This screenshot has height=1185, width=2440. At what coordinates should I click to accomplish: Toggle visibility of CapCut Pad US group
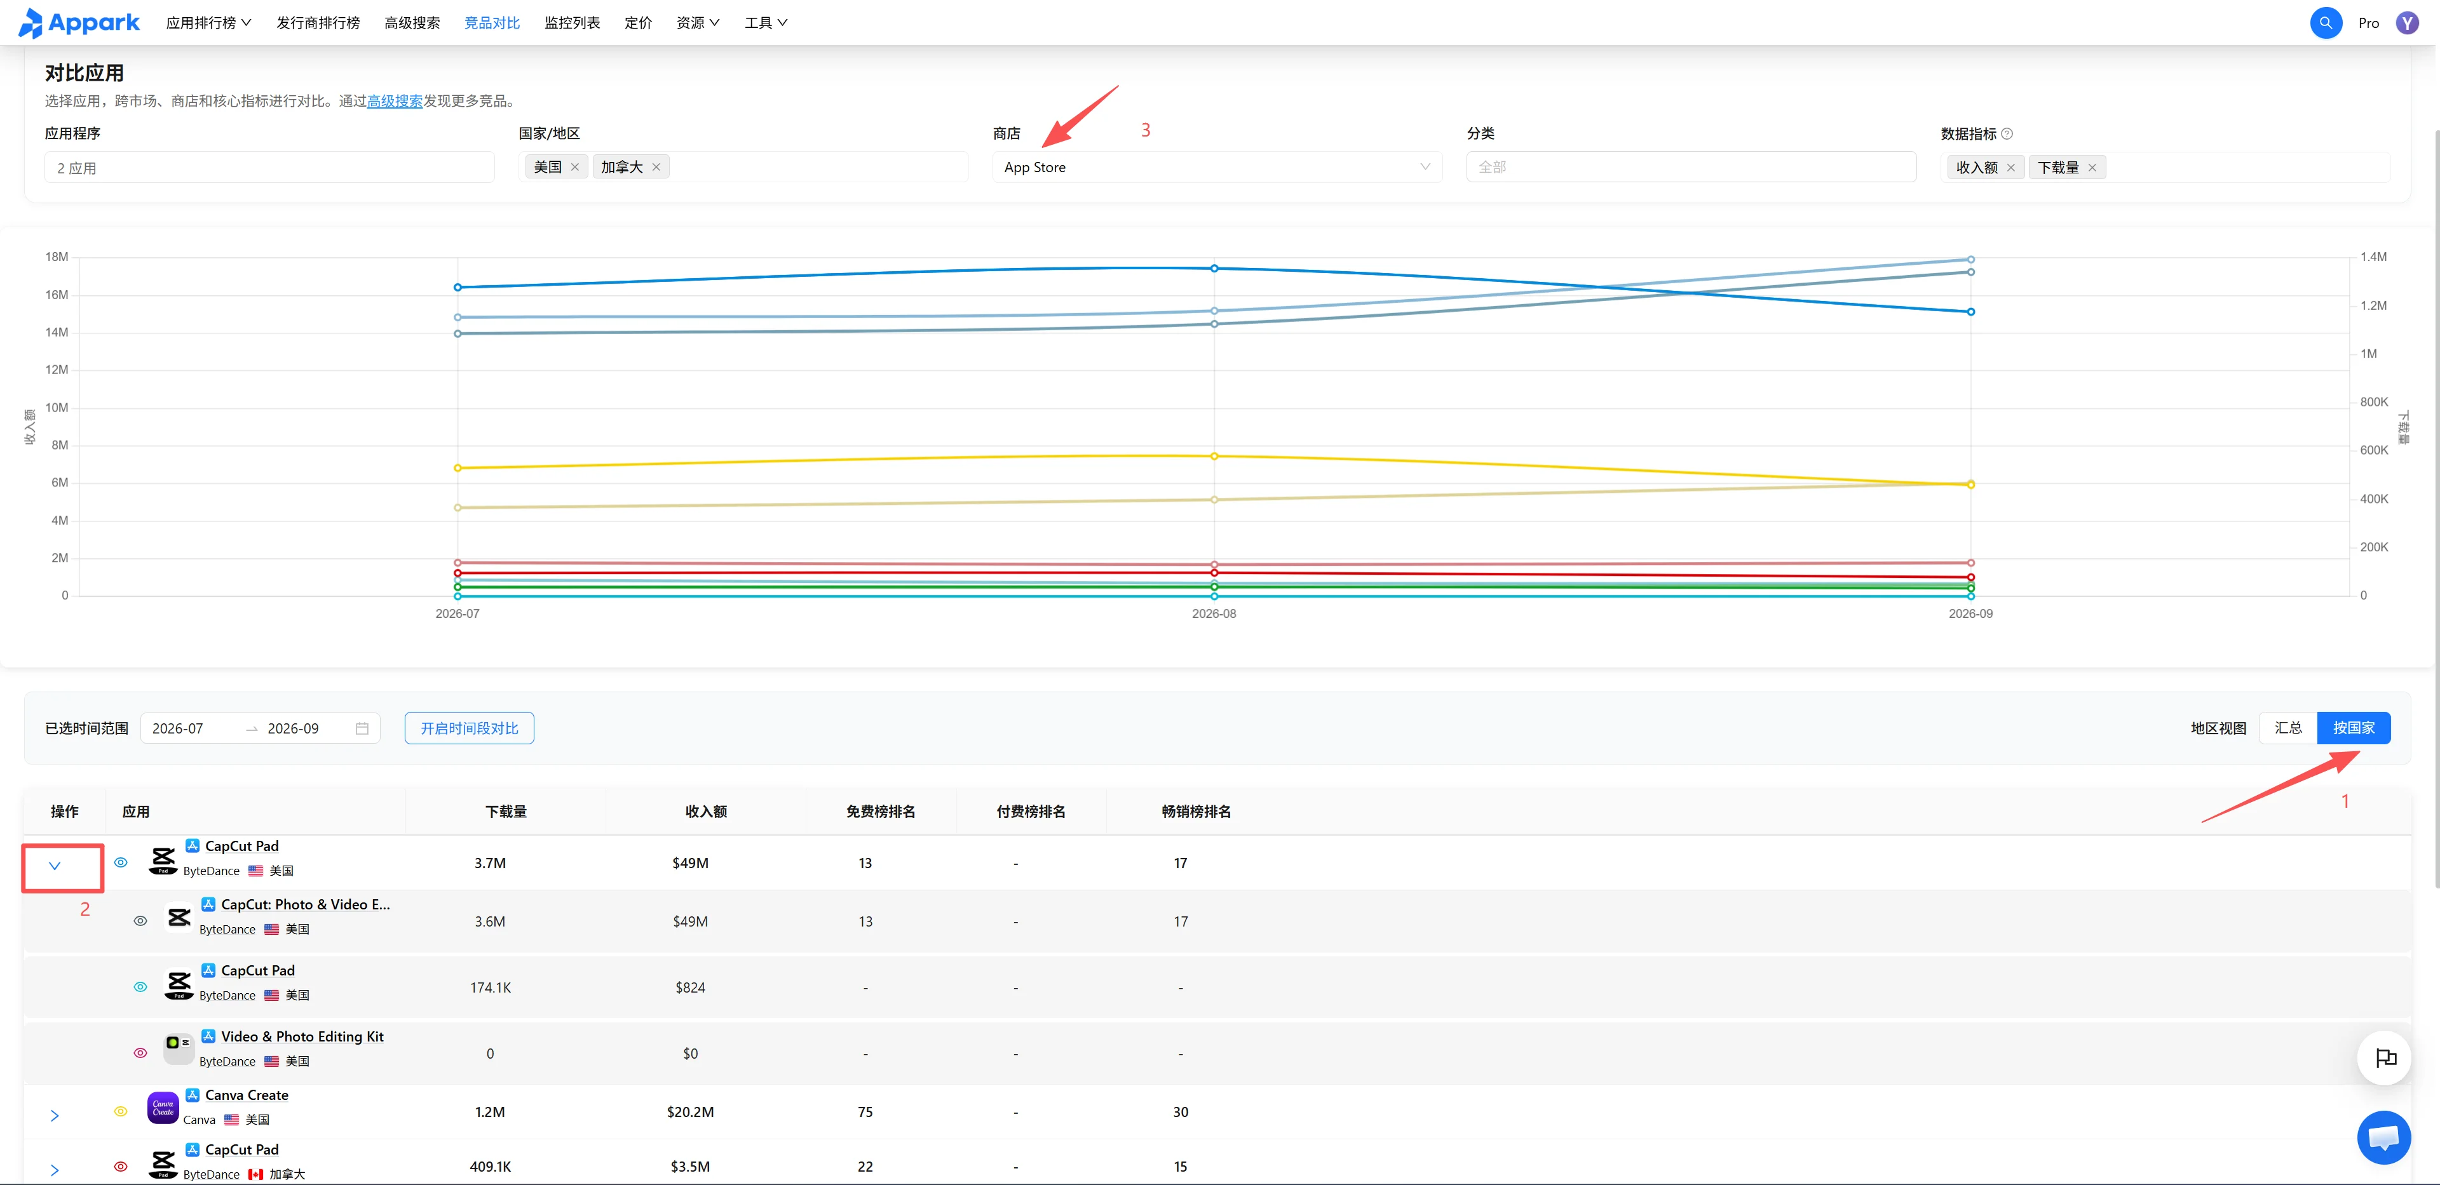pos(120,862)
